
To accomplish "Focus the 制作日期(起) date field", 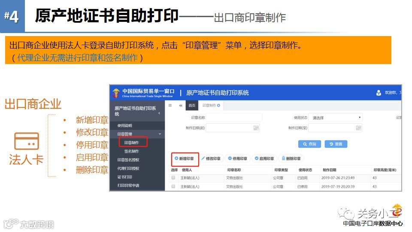I will [x=233, y=128].
